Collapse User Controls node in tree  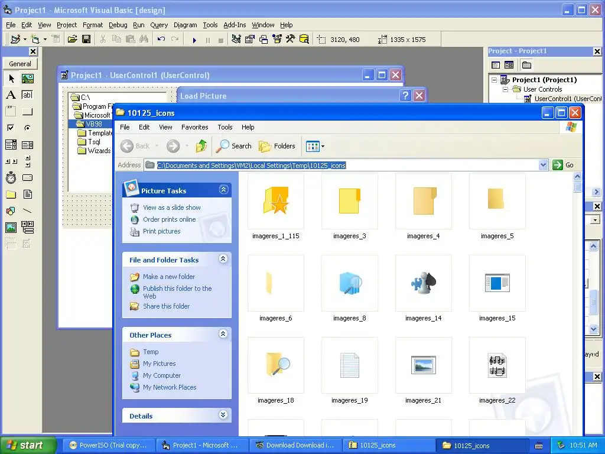[505, 89]
